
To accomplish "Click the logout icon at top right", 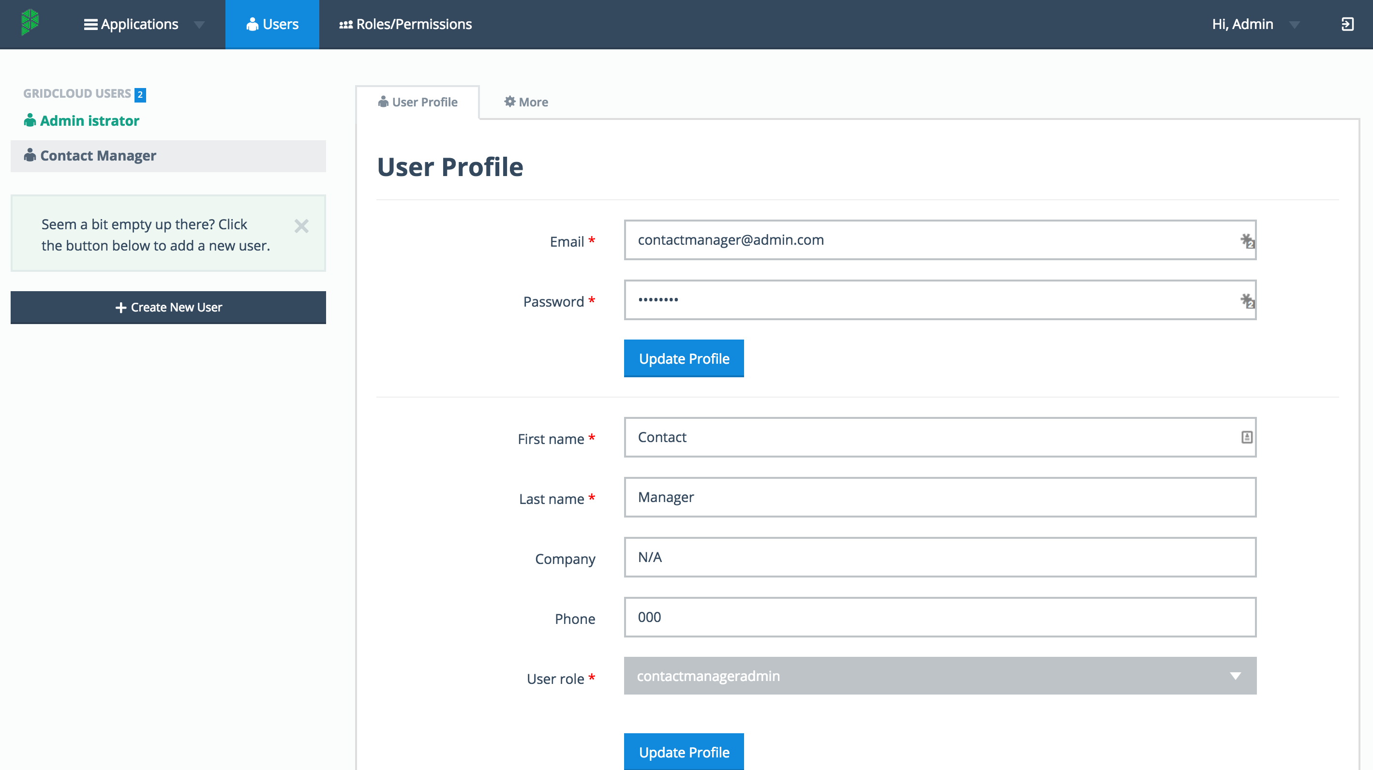I will tap(1349, 24).
